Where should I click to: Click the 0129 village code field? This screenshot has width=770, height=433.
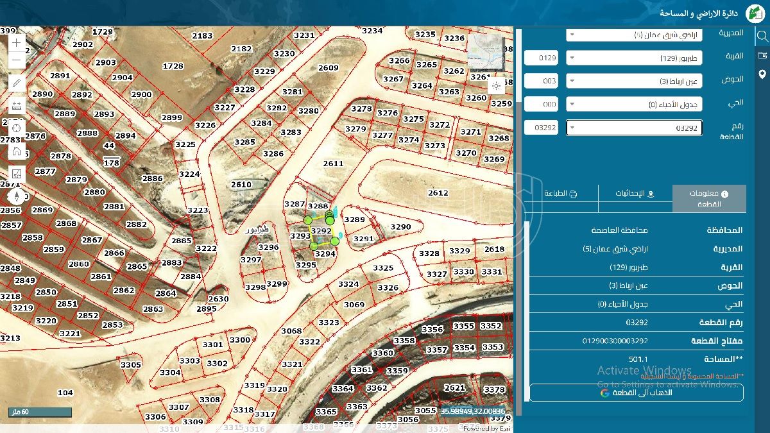(541, 58)
